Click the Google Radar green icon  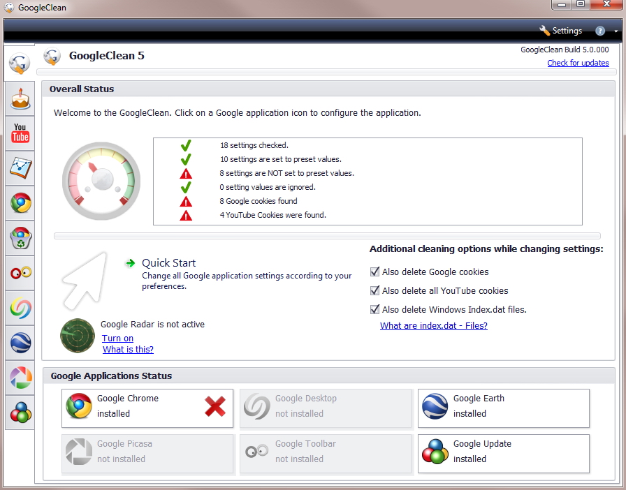(x=77, y=336)
